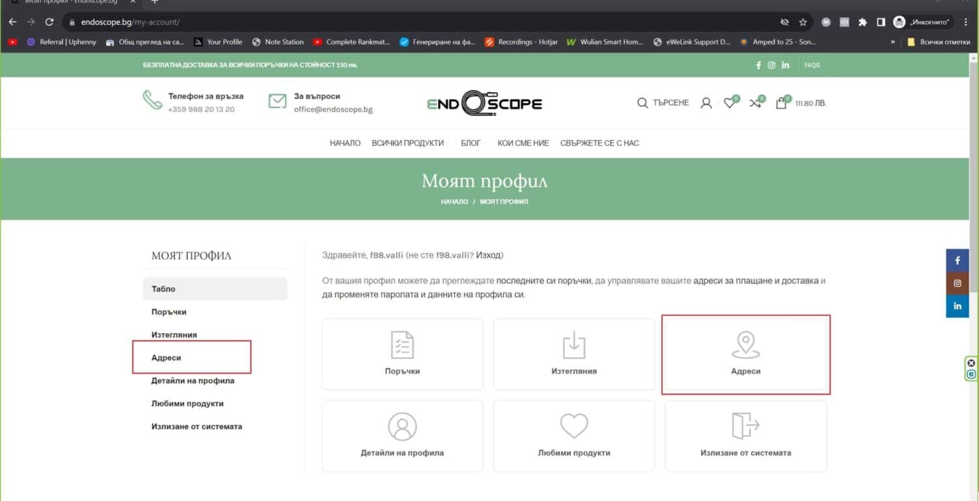979x501 pixels.
Task: Click the Endoscope logo
Action: coord(485,103)
